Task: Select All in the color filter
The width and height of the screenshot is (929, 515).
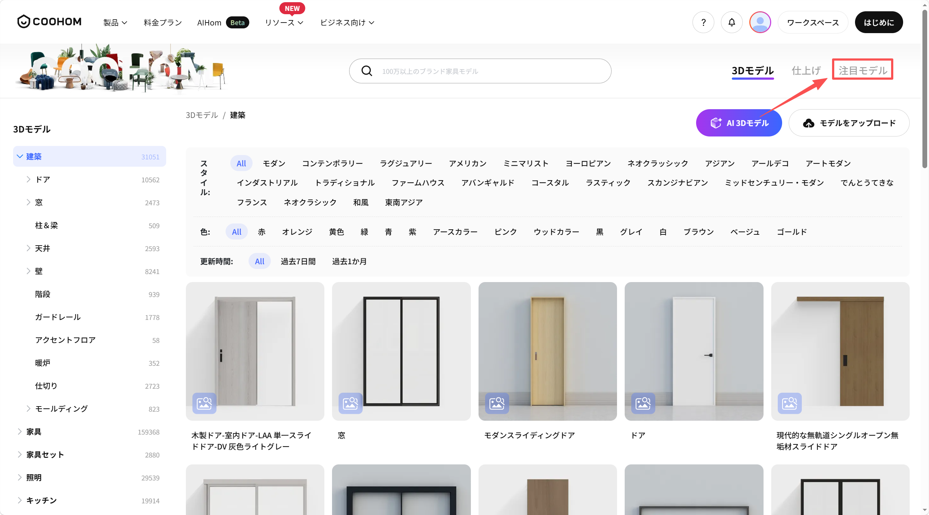Action: (x=237, y=232)
